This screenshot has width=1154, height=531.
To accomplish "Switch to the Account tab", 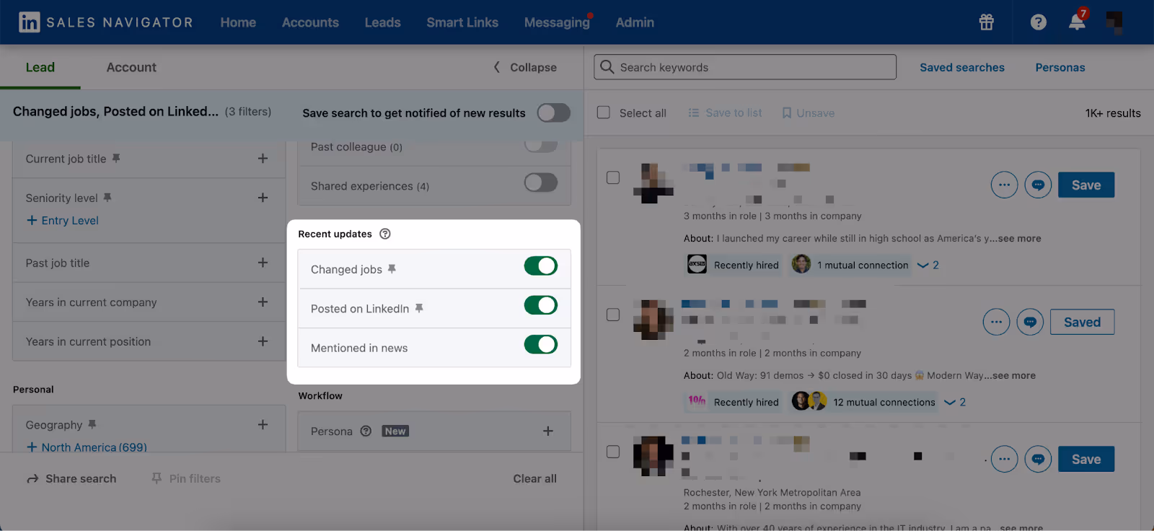I will click(x=131, y=67).
